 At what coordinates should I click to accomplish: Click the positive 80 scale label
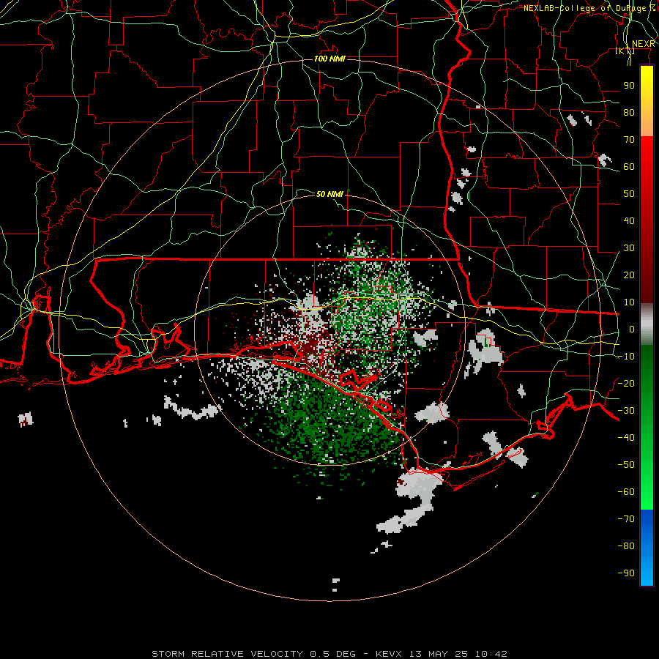click(x=629, y=113)
